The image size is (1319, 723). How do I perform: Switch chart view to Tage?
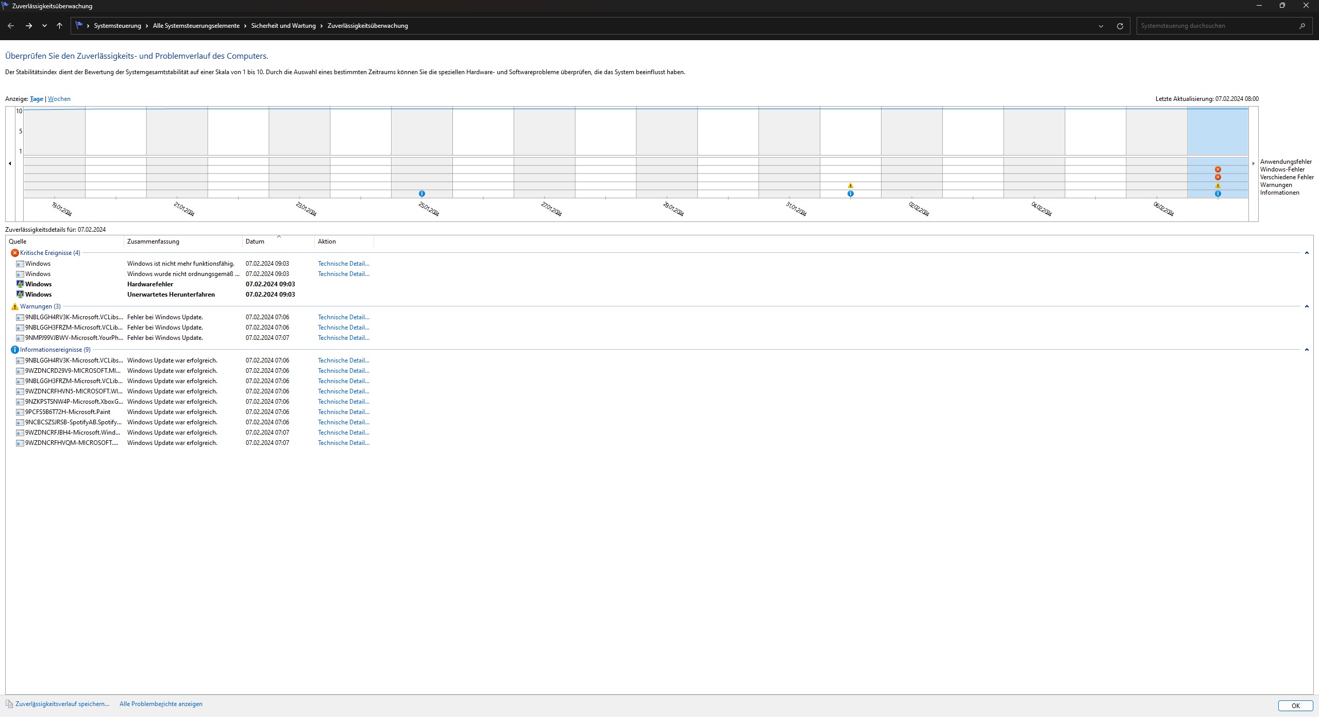(x=36, y=99)
